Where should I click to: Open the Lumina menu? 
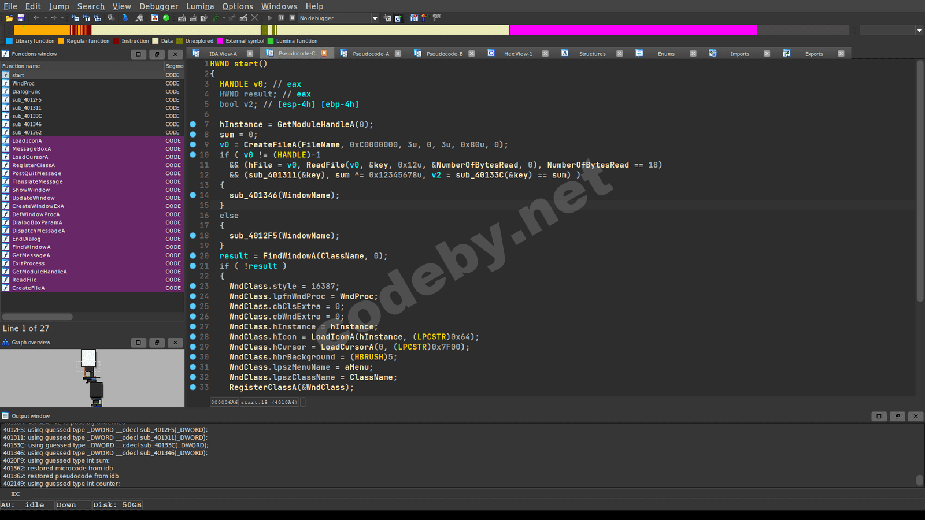[x=200, y=6]
